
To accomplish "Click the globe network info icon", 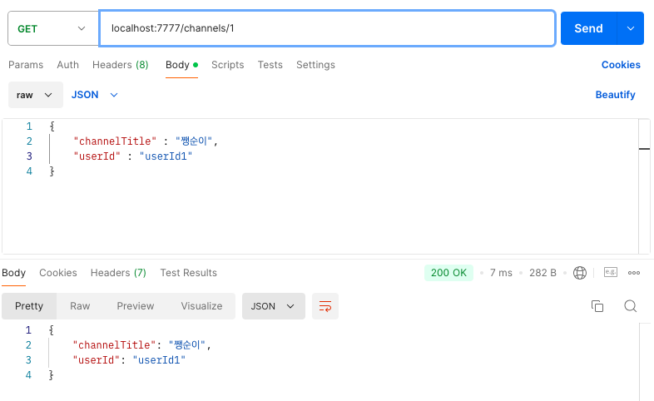I will tap(580, 273).
